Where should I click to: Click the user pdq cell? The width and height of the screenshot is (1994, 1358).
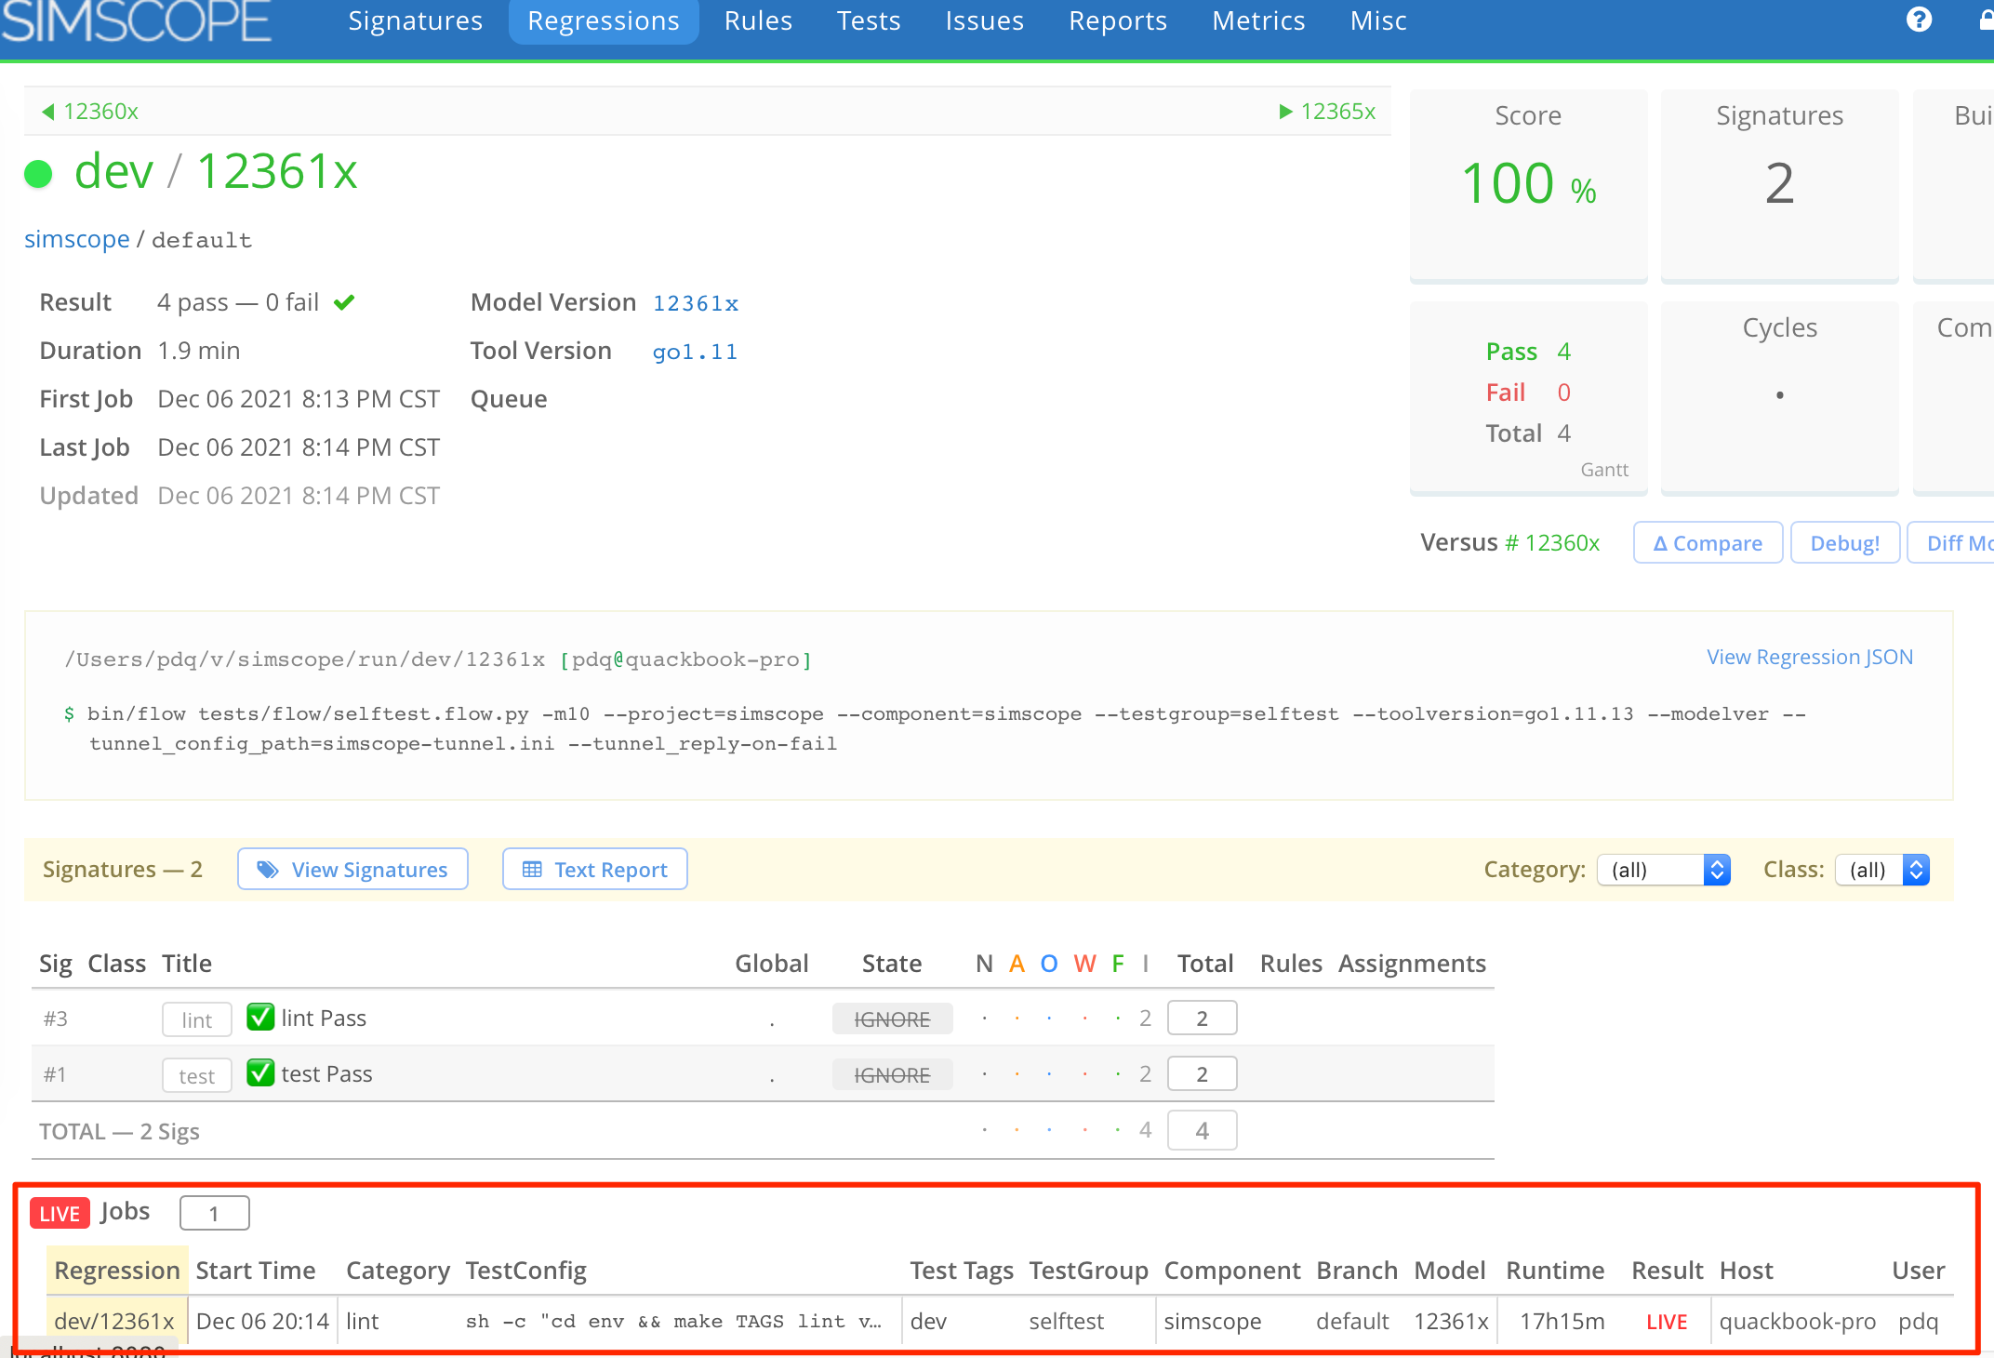[x=1918, y=1321]
